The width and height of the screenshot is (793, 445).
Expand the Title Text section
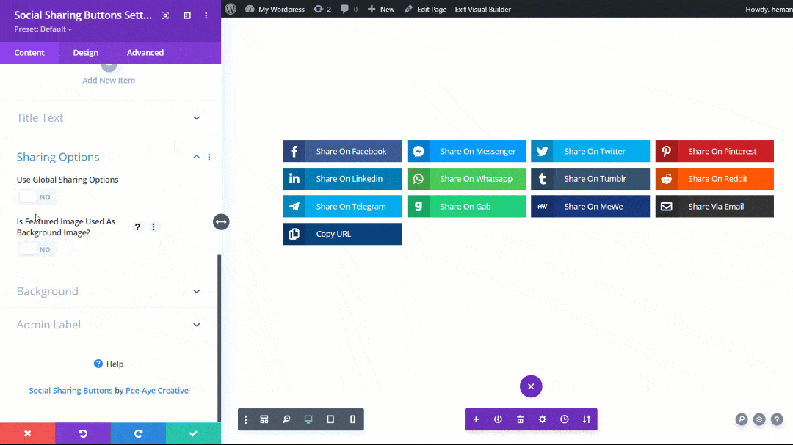tap(108, 118)
